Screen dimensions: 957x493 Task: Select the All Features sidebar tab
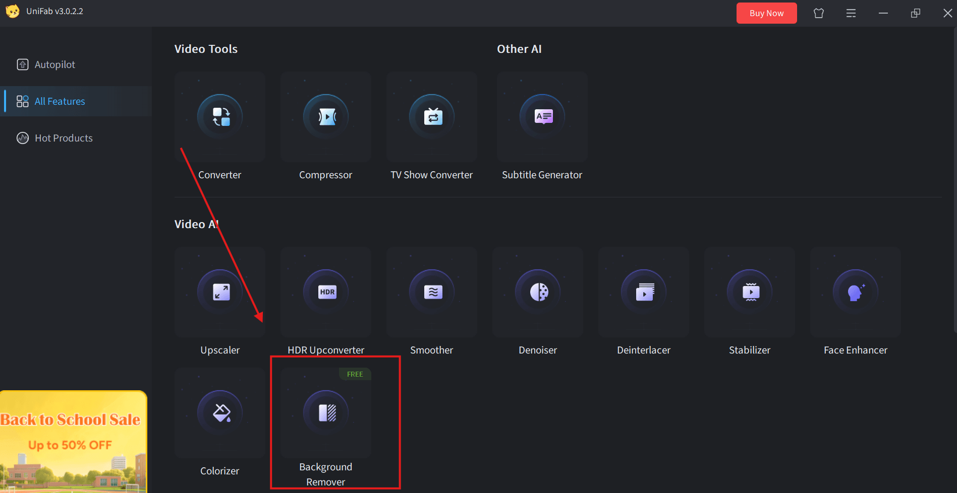tap(76, 101)
